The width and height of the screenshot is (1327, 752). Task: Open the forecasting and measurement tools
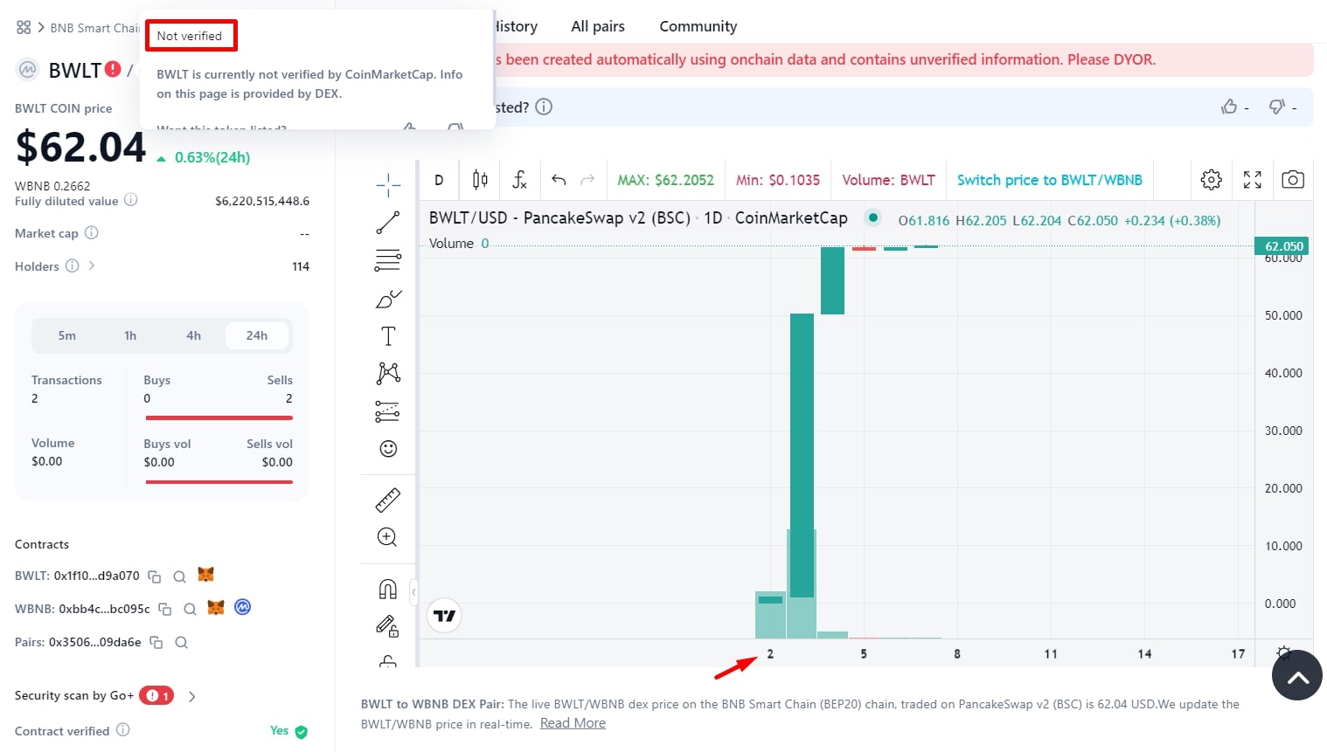(388, 411)
